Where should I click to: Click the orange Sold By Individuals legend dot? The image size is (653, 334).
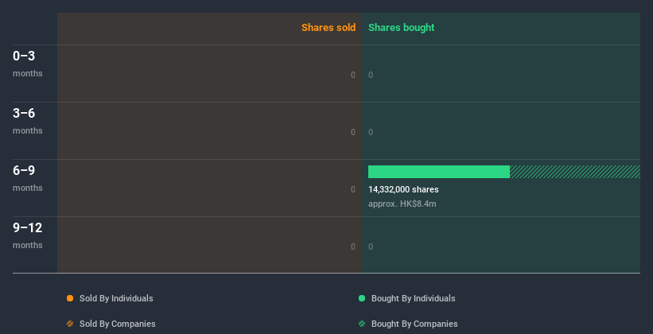(x=70, y=298)
